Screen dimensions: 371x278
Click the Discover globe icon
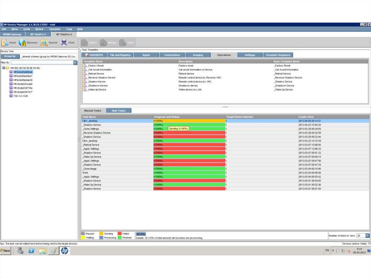click(22, 43)
